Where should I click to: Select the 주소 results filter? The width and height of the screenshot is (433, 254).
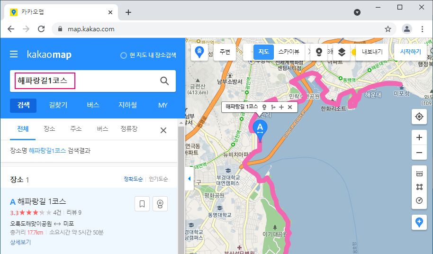(x=76, y=129)
